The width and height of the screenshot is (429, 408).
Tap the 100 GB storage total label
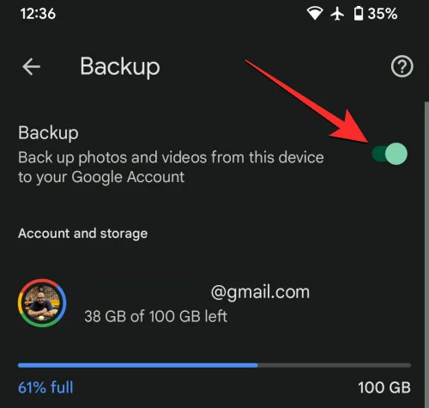click(384, 387)
